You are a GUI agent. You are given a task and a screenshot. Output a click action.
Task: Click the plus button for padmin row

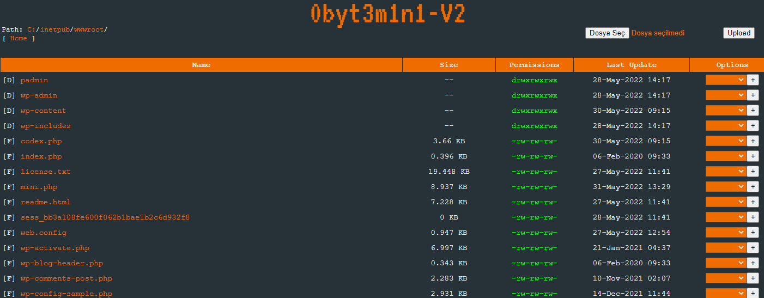(x=753, y=80)
